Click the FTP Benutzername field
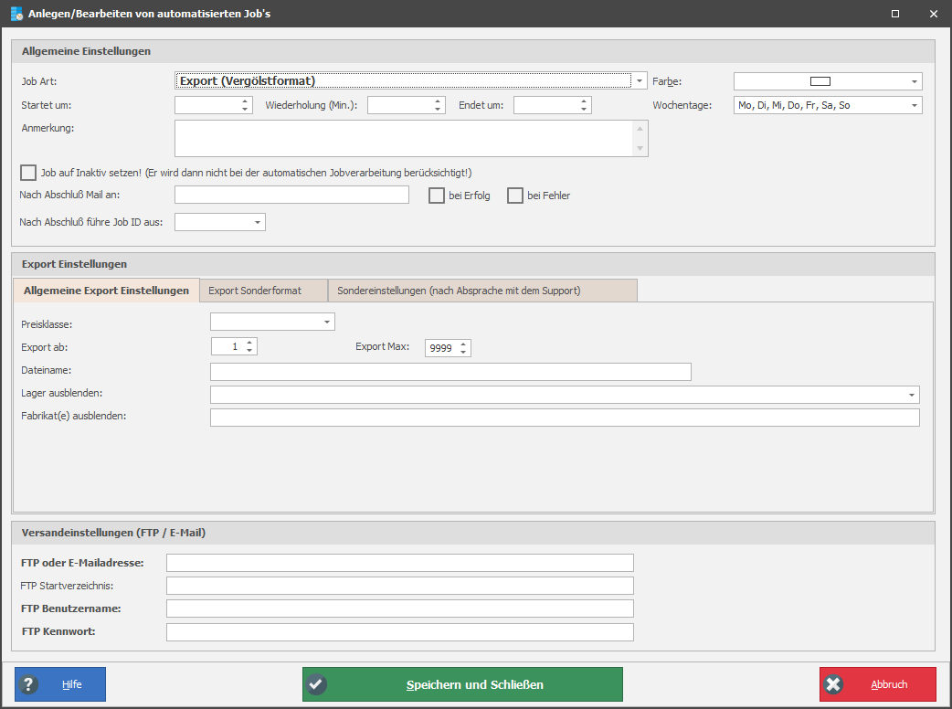The image size is (952, 709). tap(400, 608)
